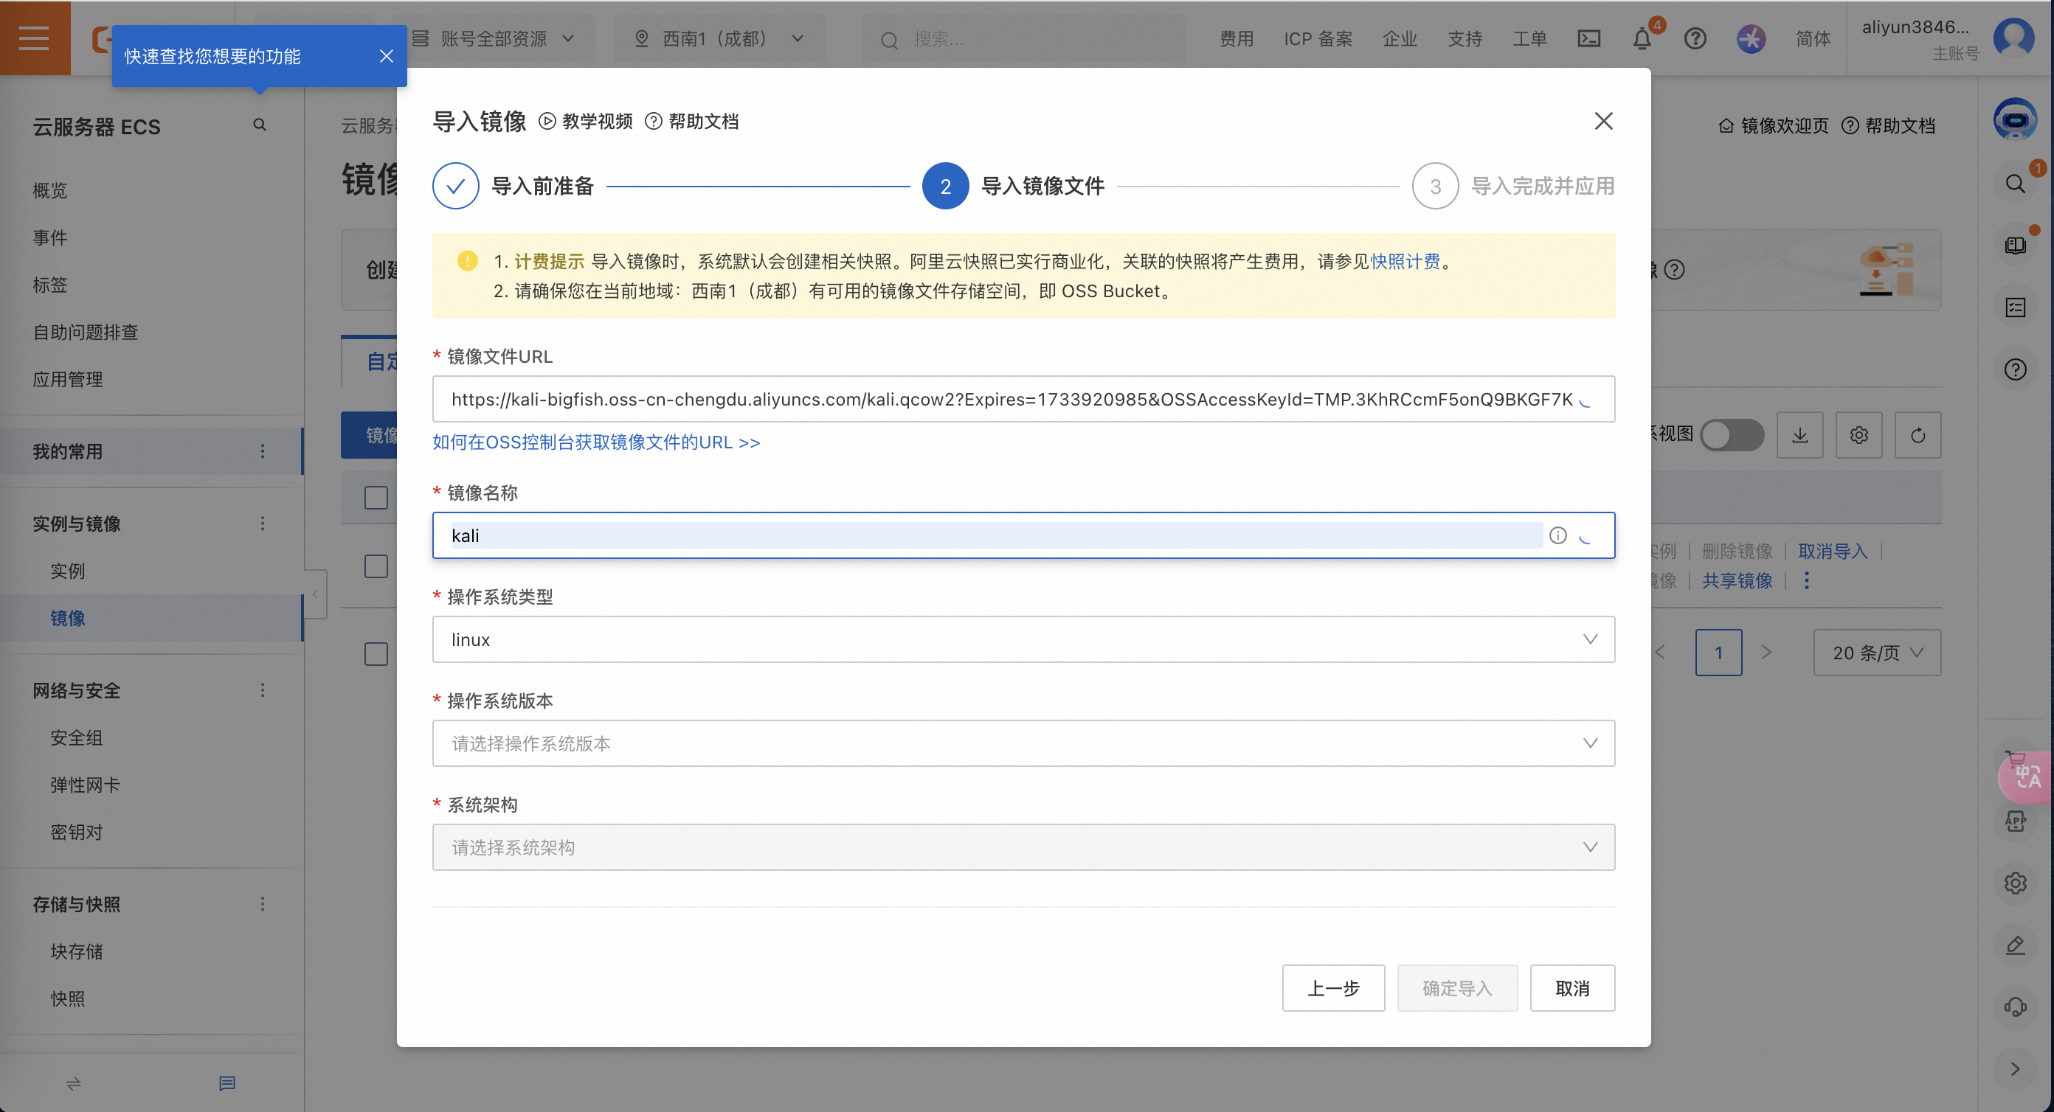The image size is (2054, 1112).
Task: Collapse the sidebar with the handle arrow
Action: click(x=315, y=594)
